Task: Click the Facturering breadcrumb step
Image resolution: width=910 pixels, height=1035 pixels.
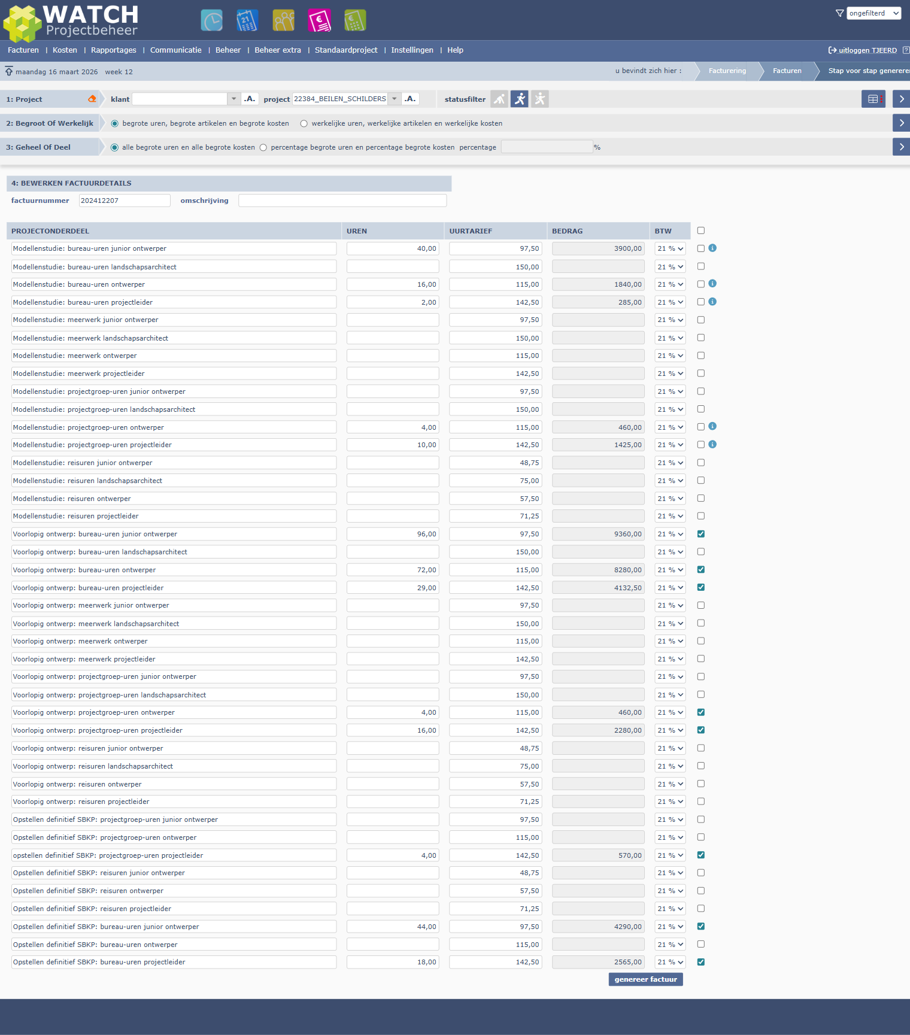Action: pyautogui.click(x=727, y=71)
